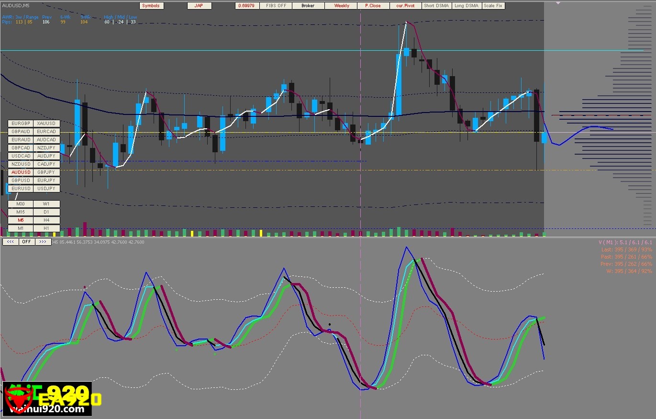
Task: Toggle the FIBS OFF button
Action: click(276, 6)
